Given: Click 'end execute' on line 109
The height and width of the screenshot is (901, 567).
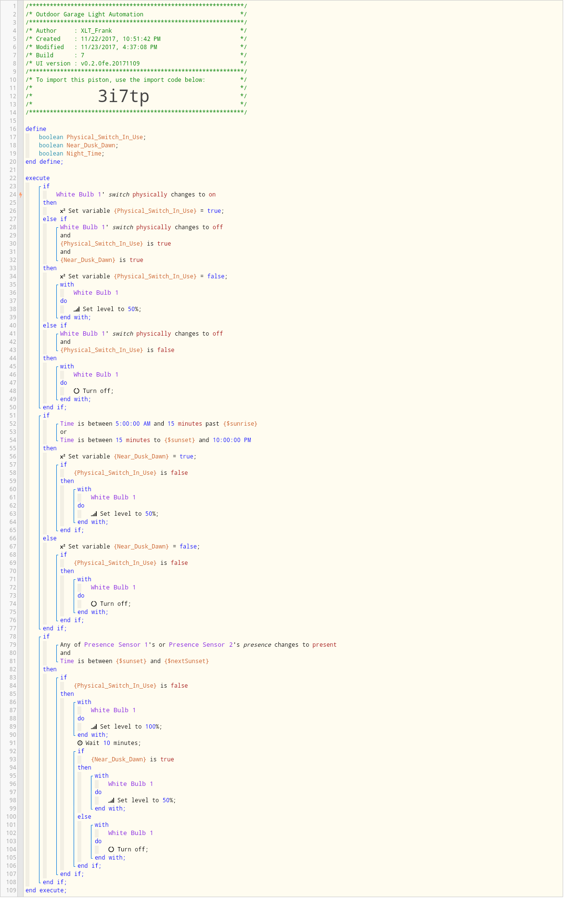Looking at the screenshot, I should [x=46, y=890].
